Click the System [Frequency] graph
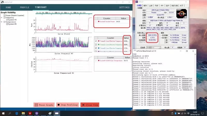The width and height of the screenshot is (207, 116). tap(64, 44)
